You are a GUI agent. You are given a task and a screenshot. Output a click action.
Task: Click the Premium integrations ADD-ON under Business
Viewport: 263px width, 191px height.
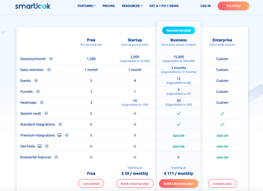(x=179, y=136)
